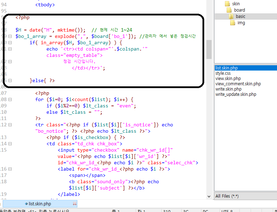Toggle the fold marker beside the else line
The image size is (277, 212).
(x=10, y=81)
